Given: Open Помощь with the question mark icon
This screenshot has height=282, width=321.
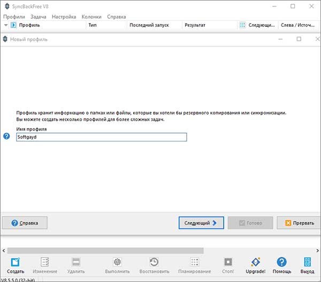Looking at the screenshot, I should click(282, 262).
